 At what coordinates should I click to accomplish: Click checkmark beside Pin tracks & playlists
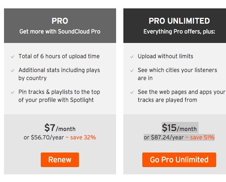coord(12,92)
